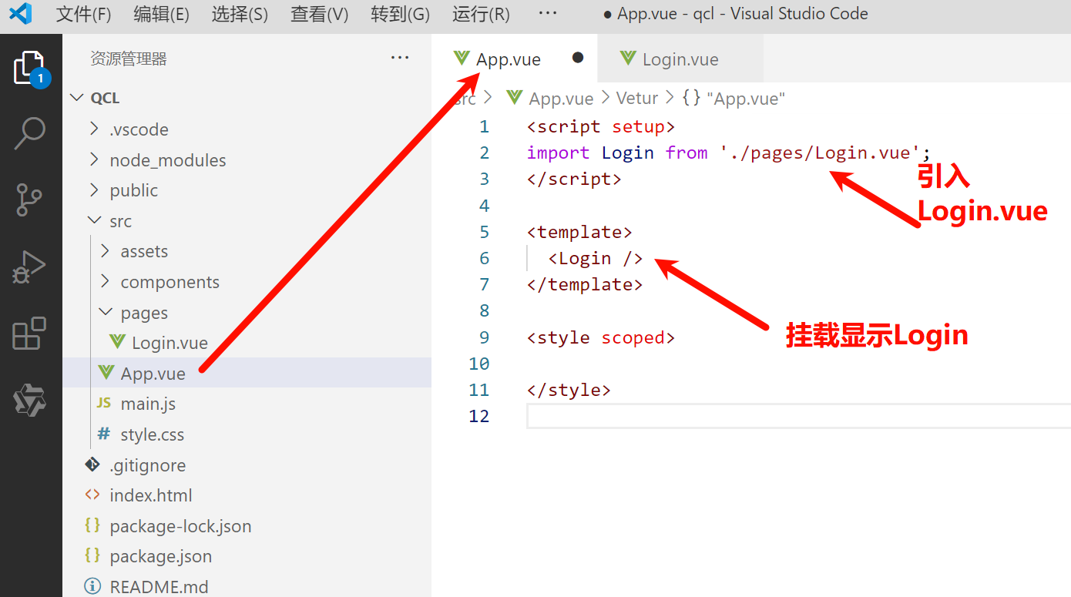This screenshot has width=1071, height=597.
Task: Click the braces icon beside package-lock.json
Action: point(92,525)
